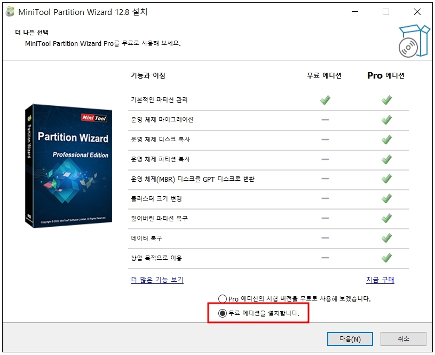This screenshot has height=355, width=435.
Task: Click the 클러스터 크기 변경 feature text
Action: click(156, 199)
